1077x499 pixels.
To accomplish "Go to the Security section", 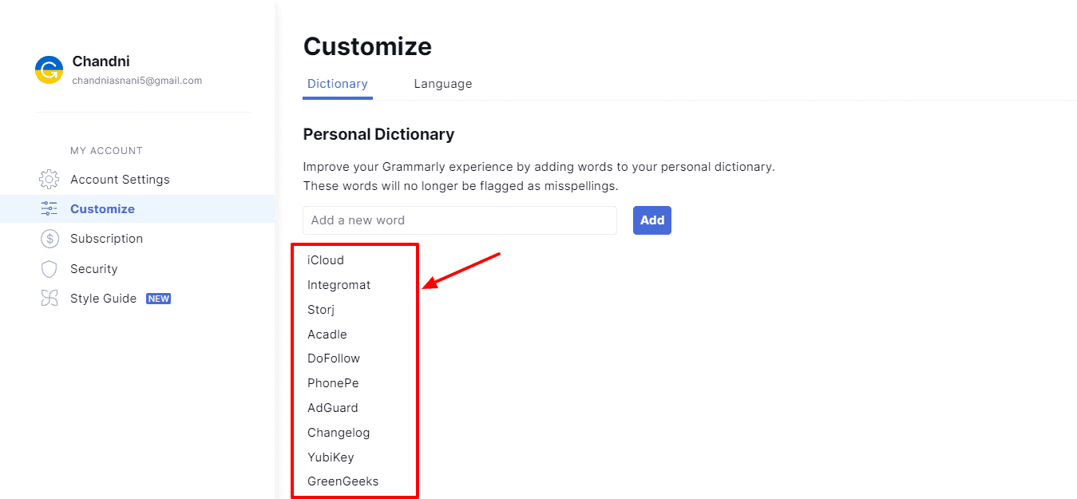I will pos(93,269).
